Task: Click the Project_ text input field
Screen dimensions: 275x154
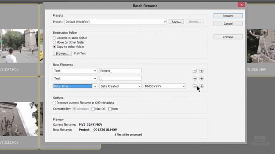Action: tap(120, 71)
